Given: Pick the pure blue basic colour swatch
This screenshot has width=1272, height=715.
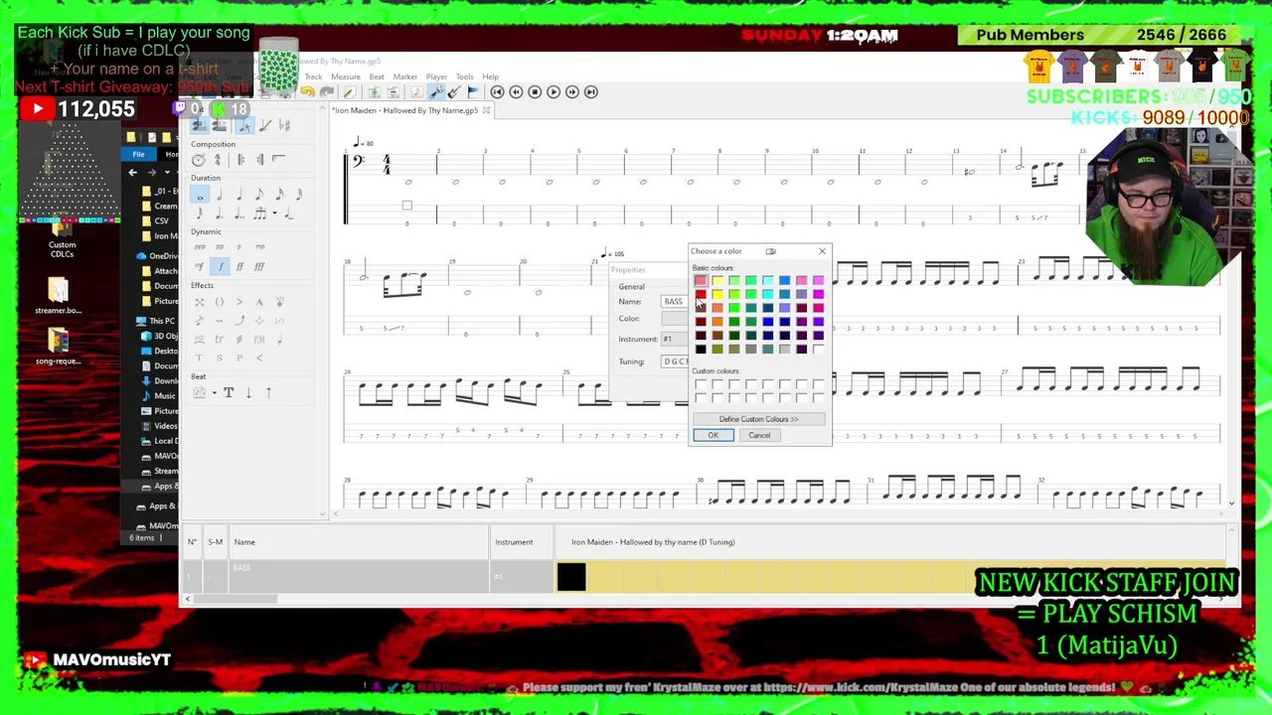Looking at the screenshot, I should pyautogui.click(x=768, y=322).
